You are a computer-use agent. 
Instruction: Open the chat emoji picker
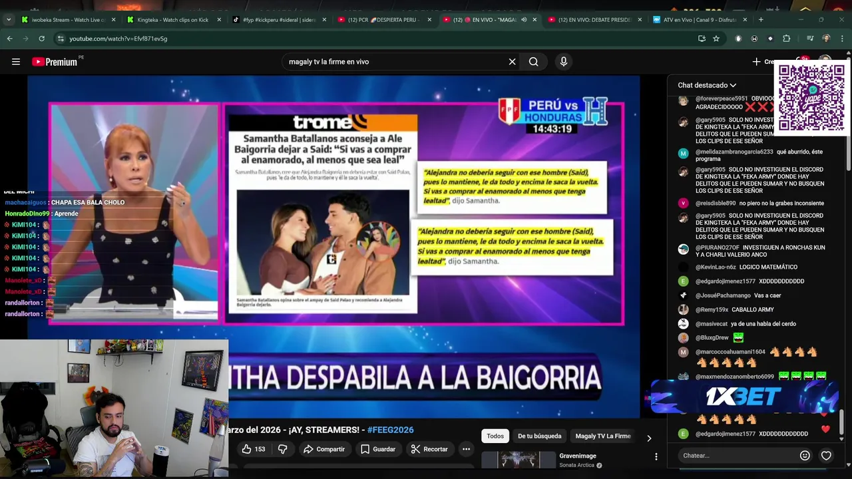point(805,456)
